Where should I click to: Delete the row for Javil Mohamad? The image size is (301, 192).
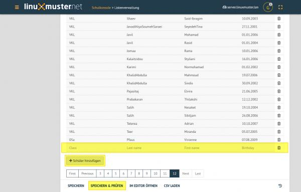[x=279, y=35]
